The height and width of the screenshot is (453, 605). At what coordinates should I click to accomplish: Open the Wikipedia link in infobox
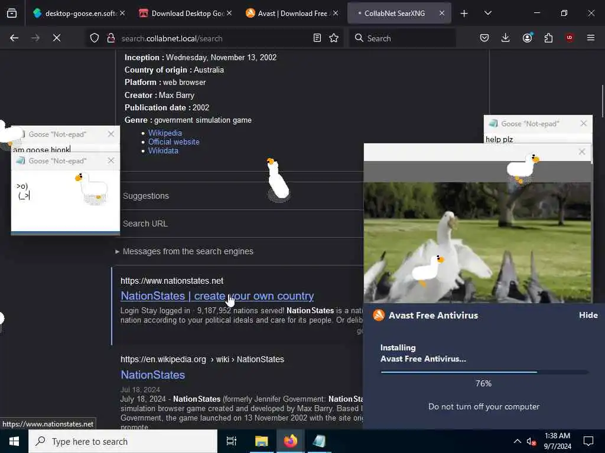click(x=165, y=133)
